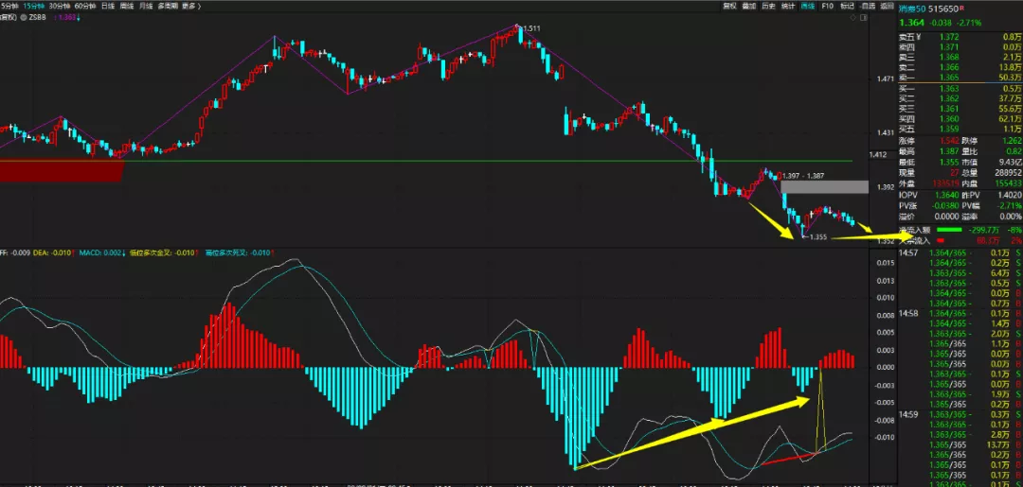Click the 标记 mark button
This screenshot has width=1023, height=487.
[x=847, y=6]
